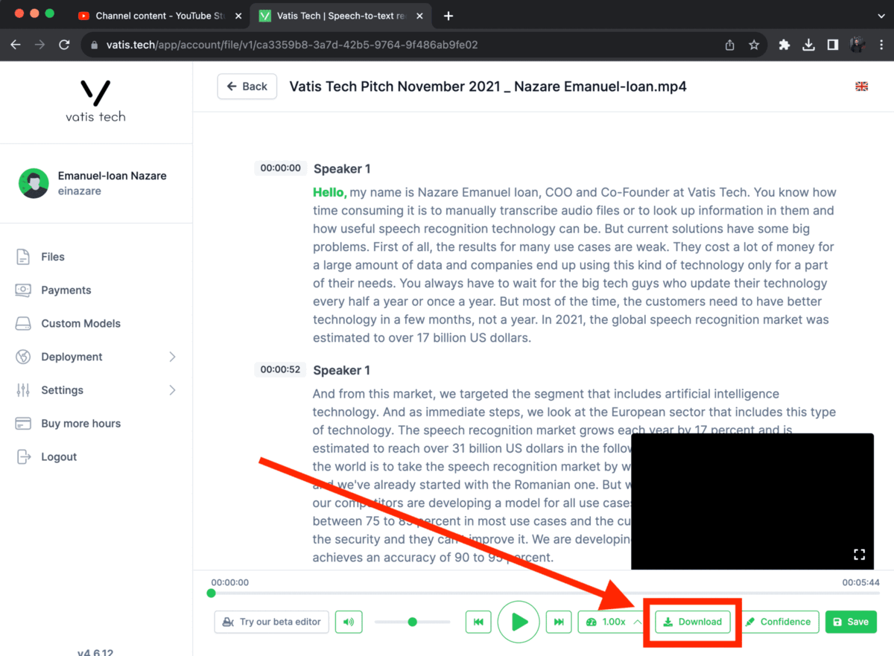
Task: Close the Vatis Tech tab
Action: pos(420,16)
